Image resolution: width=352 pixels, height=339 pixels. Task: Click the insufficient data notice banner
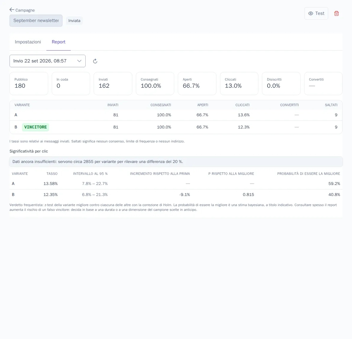(x=176, y=162)
